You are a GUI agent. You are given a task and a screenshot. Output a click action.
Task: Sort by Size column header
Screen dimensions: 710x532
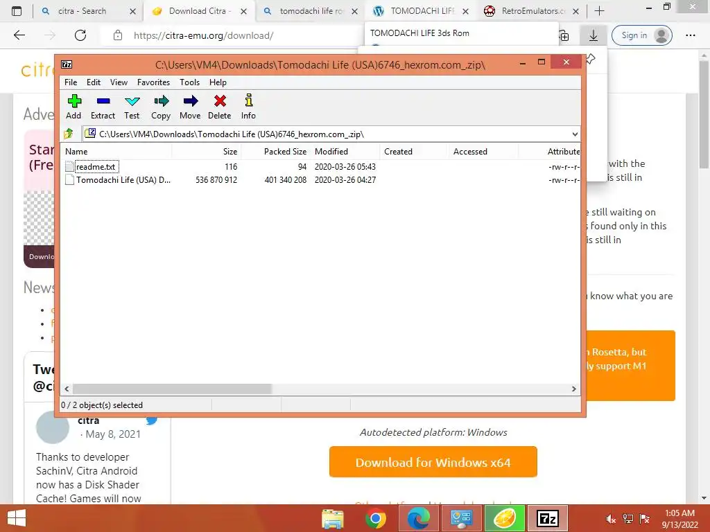[207, 152]
